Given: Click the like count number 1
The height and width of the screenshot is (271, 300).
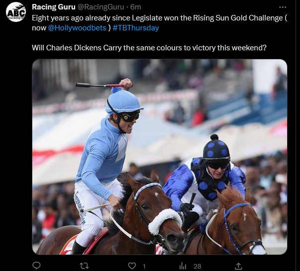Looking at the screenshot, I should tap(144, 266).
